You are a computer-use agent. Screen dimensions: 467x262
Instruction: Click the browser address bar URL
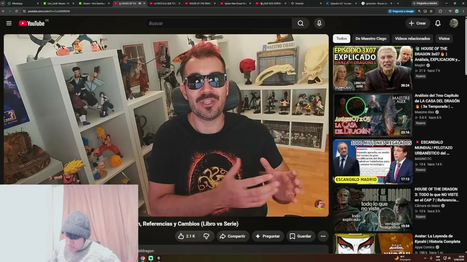coord(49,11)
